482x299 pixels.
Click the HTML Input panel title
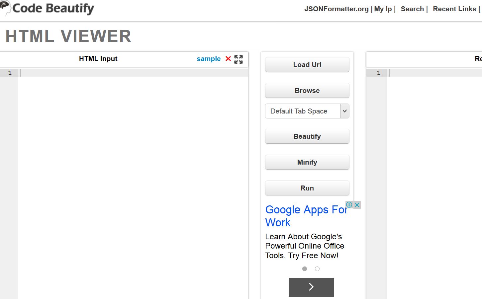click(x=98, y=59)
